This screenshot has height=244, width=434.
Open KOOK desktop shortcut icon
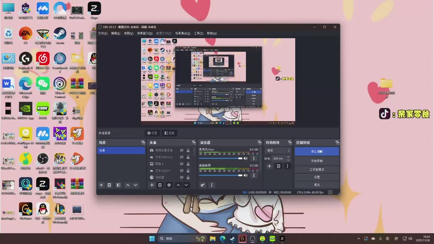[43, 108]
